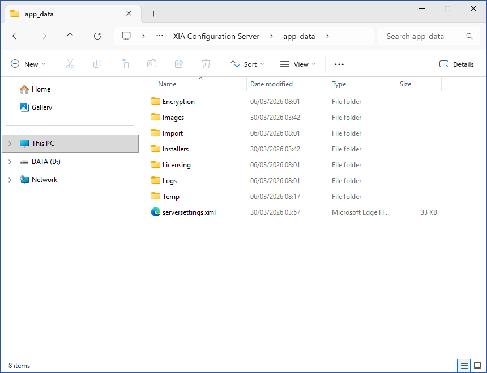
Task: Select the serversettings.xml file
Action: pyautogui.click(x=189, y=212)
